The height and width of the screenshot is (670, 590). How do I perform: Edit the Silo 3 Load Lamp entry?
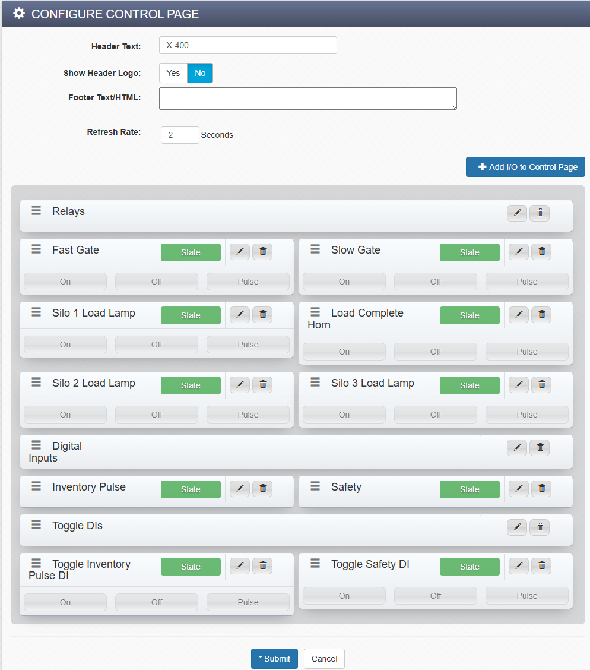[x=519, y=385]
